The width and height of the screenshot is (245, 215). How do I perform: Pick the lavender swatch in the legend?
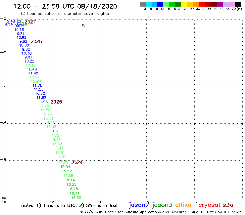(x=226, y=4)
